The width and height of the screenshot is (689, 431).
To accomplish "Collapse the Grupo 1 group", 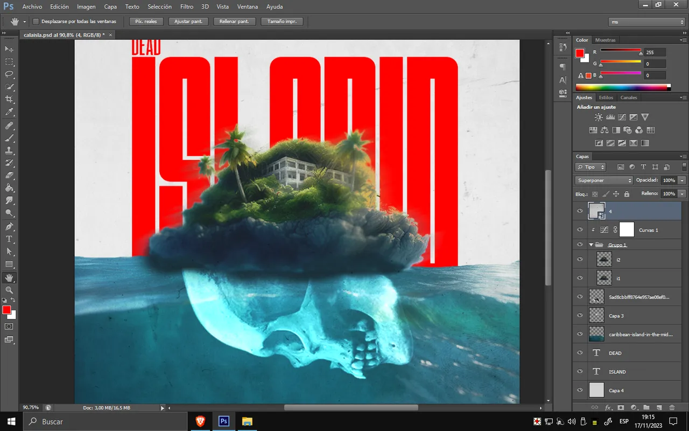I will 591,245.
